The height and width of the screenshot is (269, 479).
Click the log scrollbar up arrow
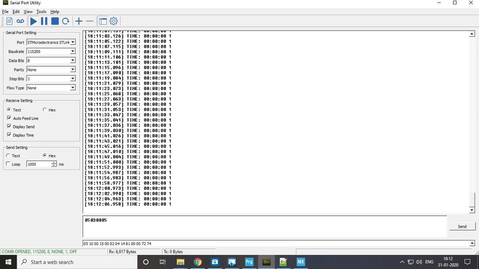(472, 34)
